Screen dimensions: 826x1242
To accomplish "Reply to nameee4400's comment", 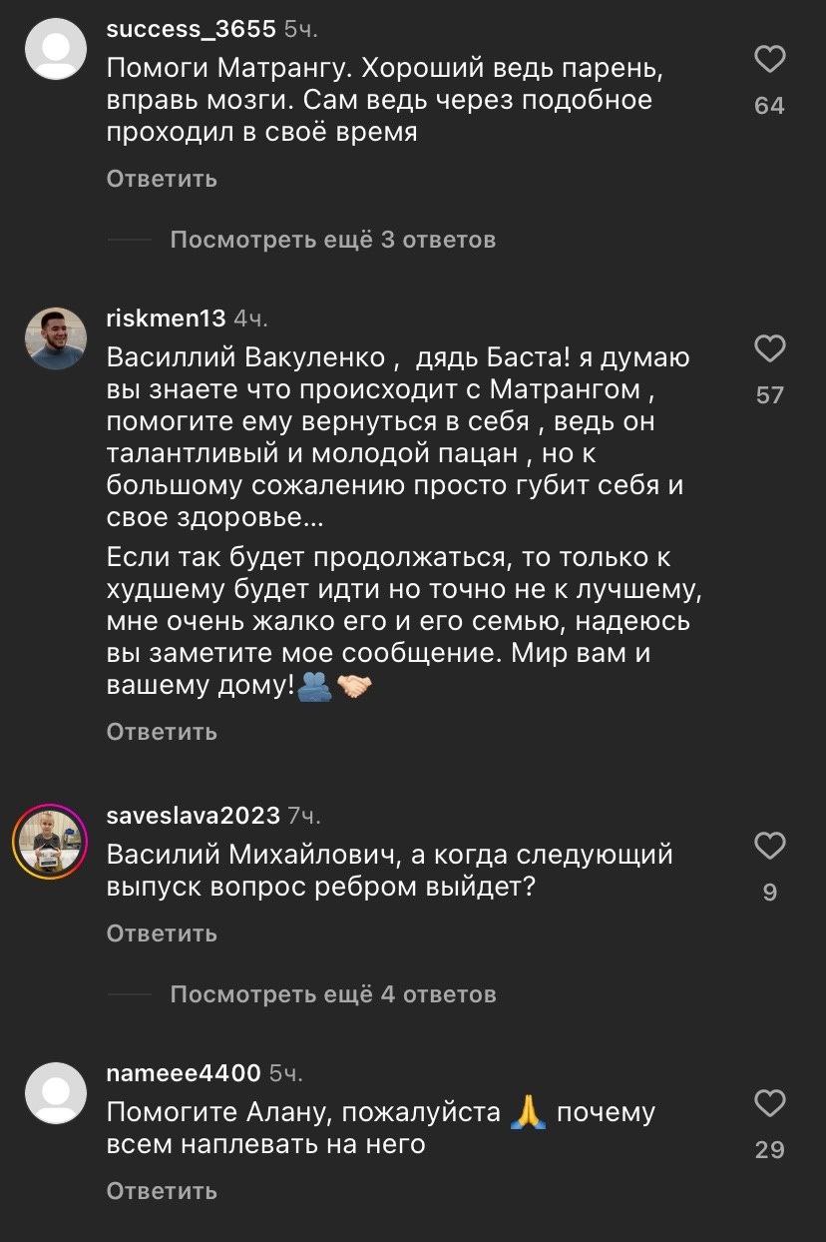I will 161,1190.
